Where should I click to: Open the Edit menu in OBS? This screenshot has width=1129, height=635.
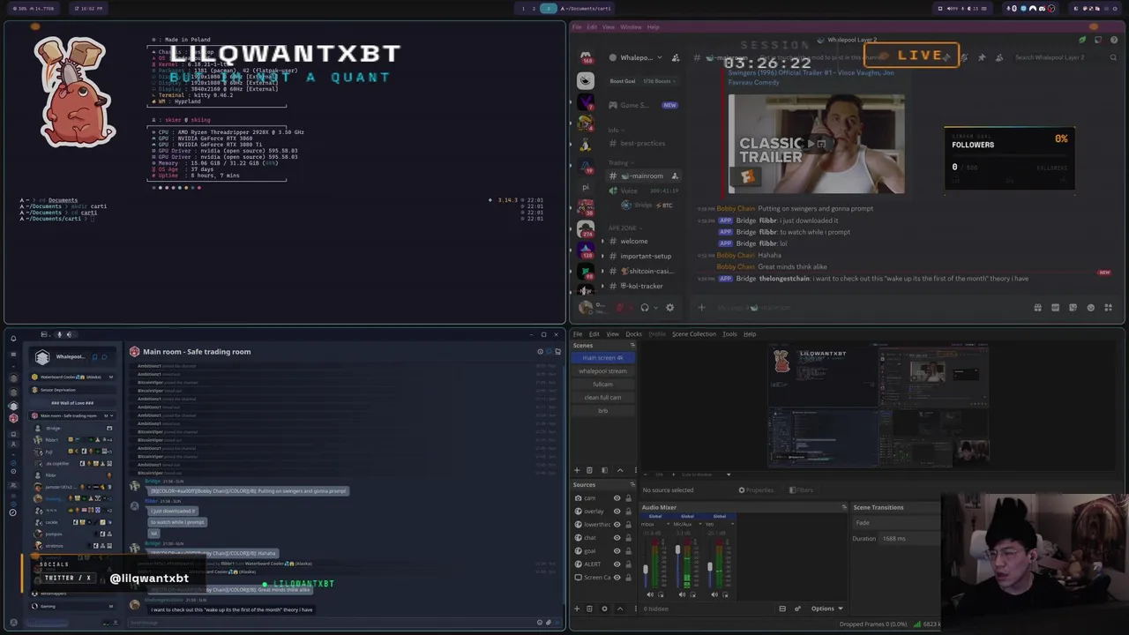pyautogui.click(x=594, y=334)
